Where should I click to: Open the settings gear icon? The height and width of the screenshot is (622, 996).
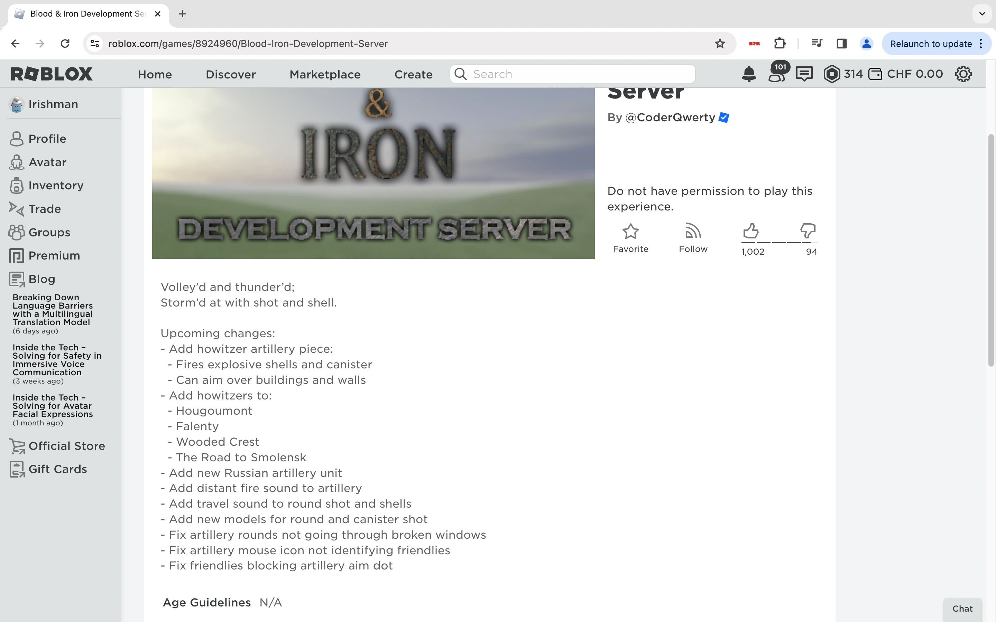click(963, 74)
